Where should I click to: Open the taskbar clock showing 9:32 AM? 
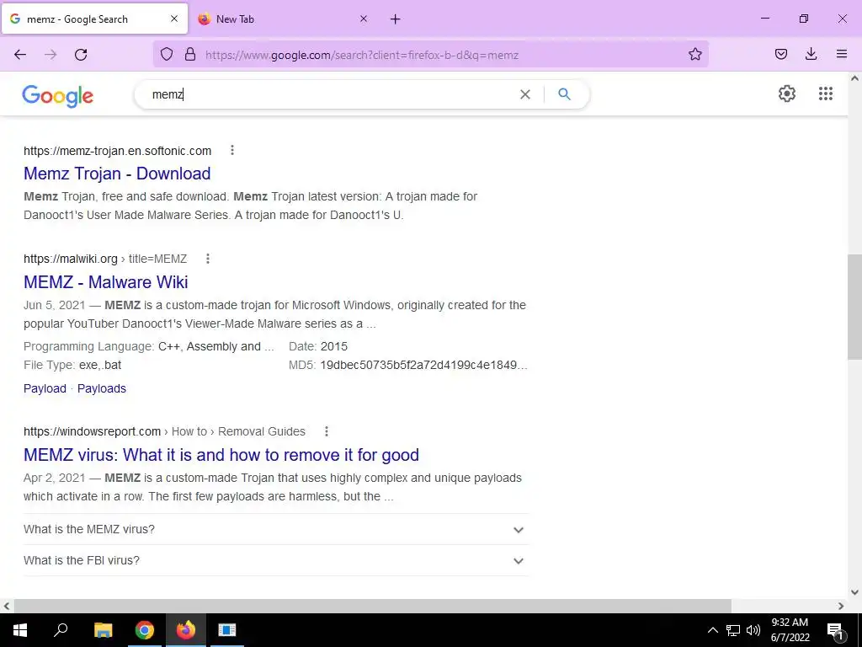790,630
